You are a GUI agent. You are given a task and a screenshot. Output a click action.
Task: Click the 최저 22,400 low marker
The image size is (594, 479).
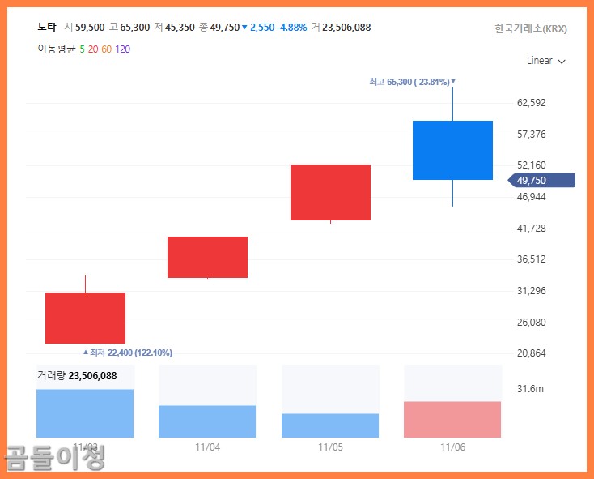(128, 353)
